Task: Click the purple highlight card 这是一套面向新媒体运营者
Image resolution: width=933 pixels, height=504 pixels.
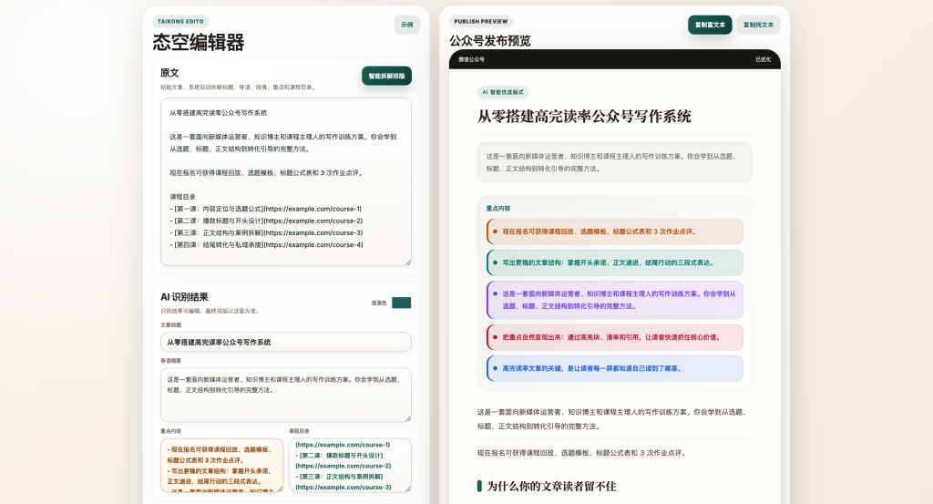Action: pyautogui.click(x=615, y=300)
